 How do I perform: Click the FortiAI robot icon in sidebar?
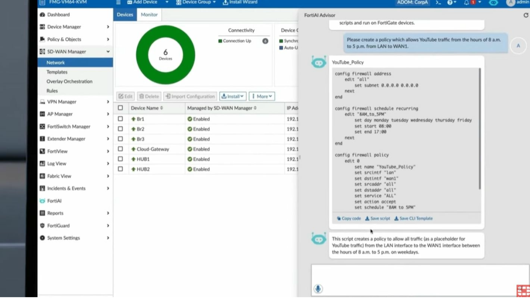tap(42, 201)
